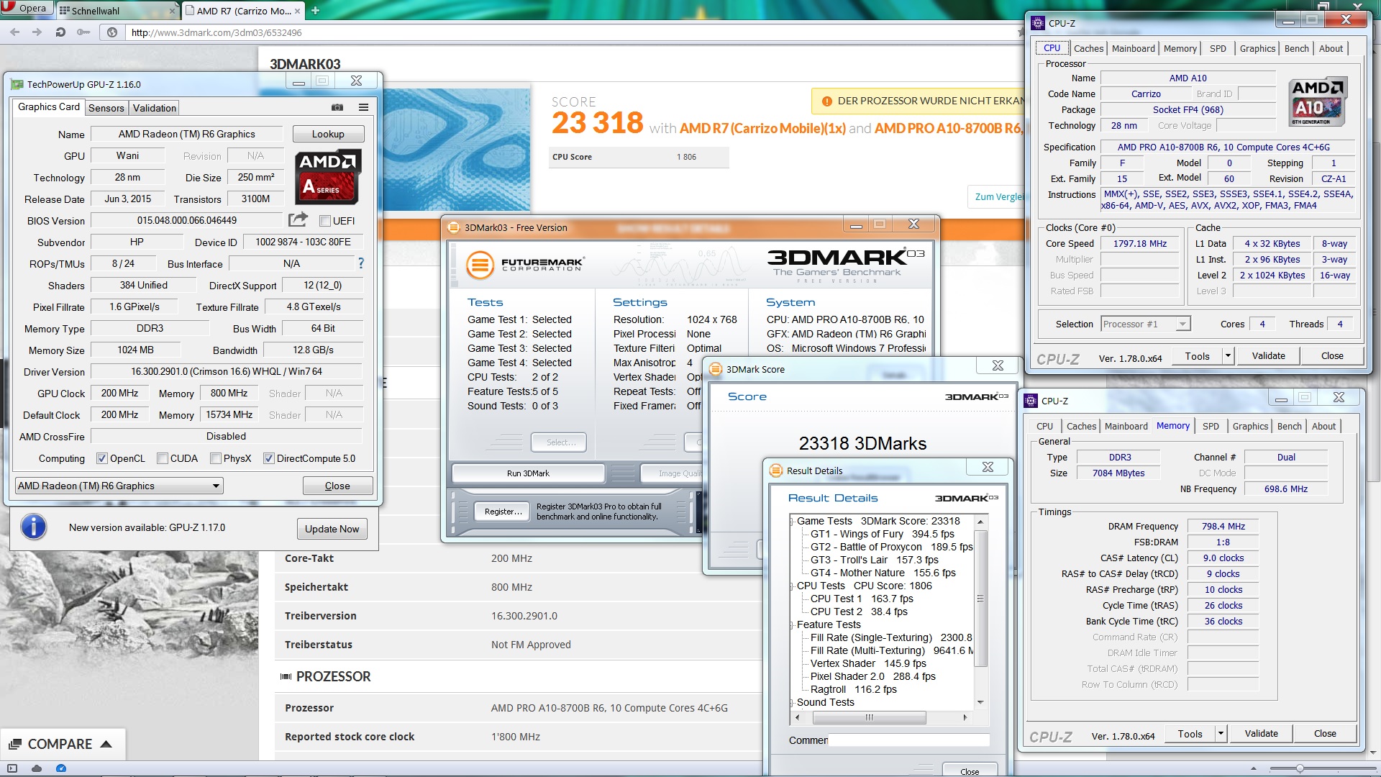The width and height of the screenshot is (1381, 777).
Task: Click the Opera menu logo button
Action: click(26, 8)
